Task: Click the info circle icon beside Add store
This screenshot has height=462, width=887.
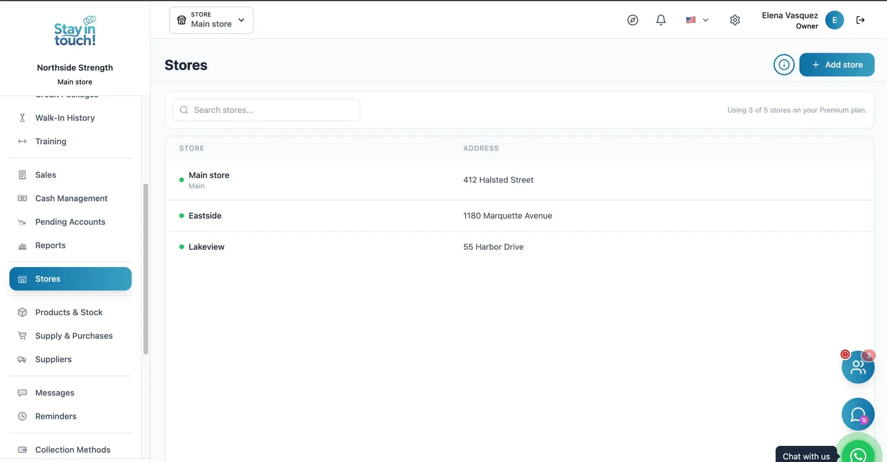Action: [784, 65]
